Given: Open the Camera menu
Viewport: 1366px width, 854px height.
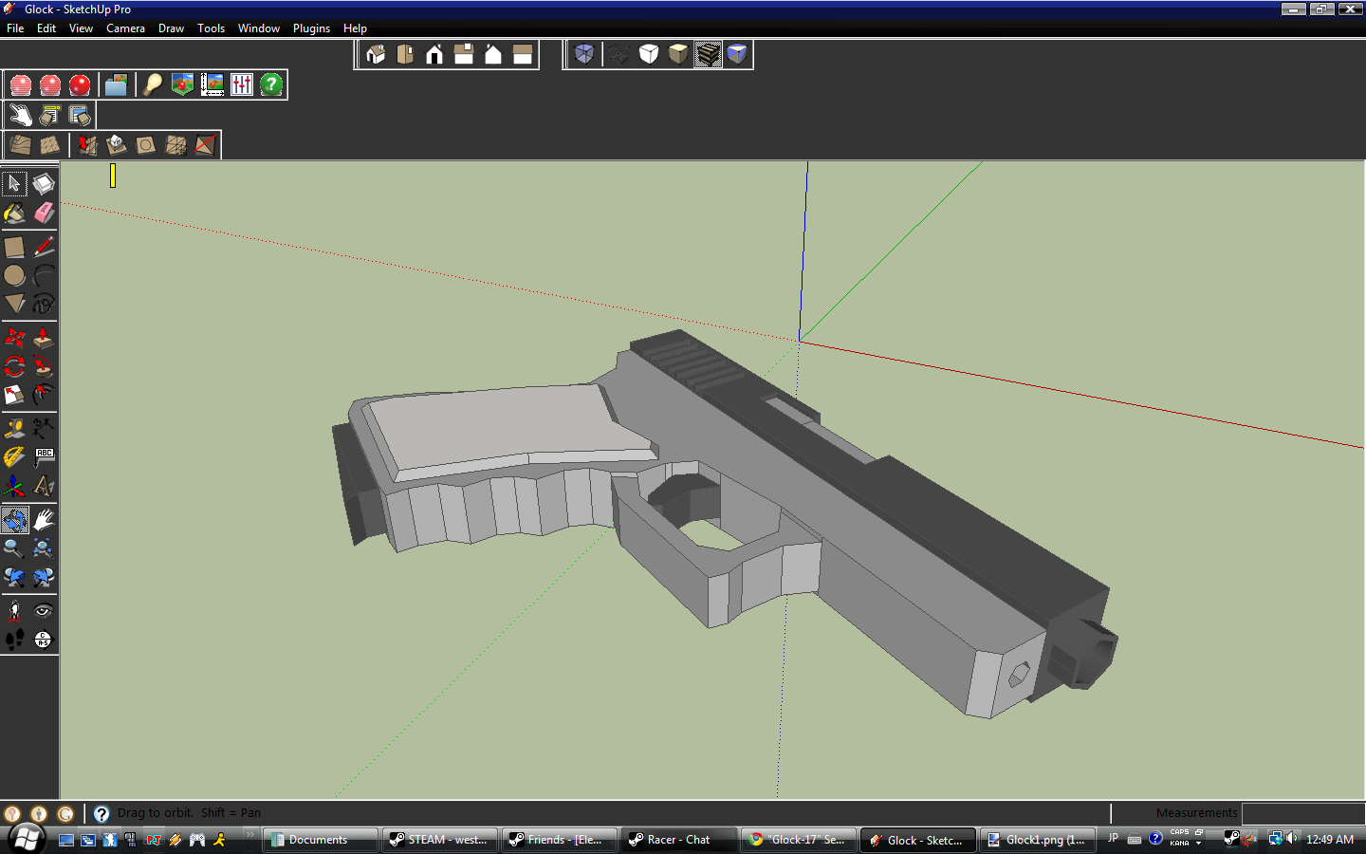Looking at the screenshot, I should [125, 28].
